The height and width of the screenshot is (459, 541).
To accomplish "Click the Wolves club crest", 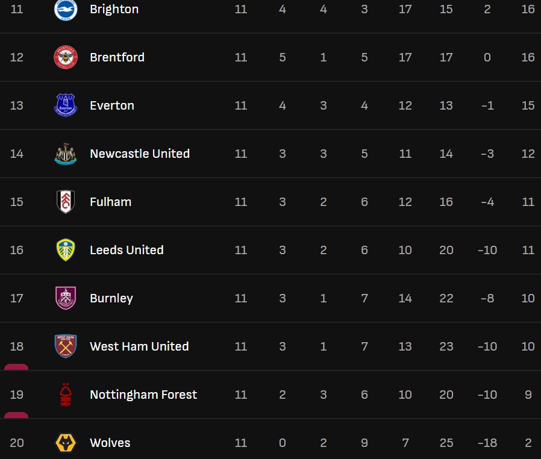I will pos(66,443).
